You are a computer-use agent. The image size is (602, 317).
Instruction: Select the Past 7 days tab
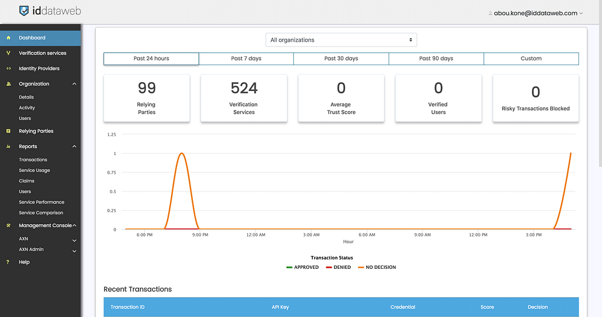246,59
